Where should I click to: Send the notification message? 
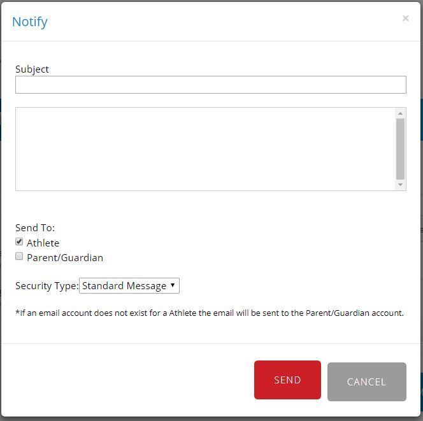point(287,380)
